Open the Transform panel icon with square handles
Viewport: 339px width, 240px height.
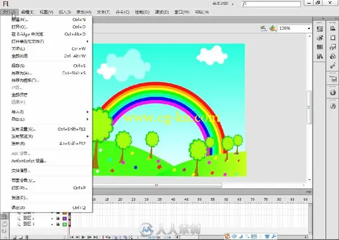tap(333, 38)
